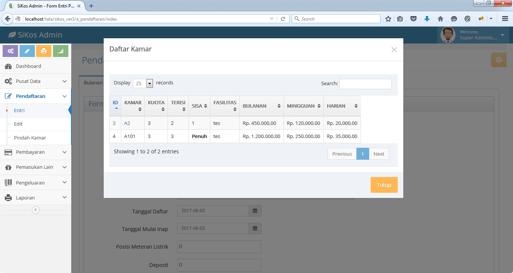
Task: Click the Tutup button
Action: tap(384, 185)
